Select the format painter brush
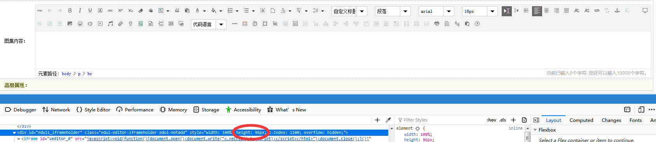 point(151,11)
